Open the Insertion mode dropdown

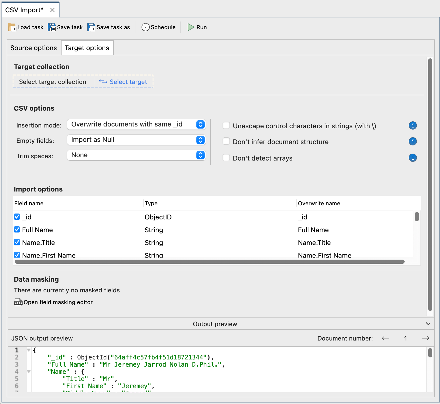(136, 124)
